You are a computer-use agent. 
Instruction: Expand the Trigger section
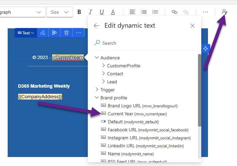pos(97,90)
